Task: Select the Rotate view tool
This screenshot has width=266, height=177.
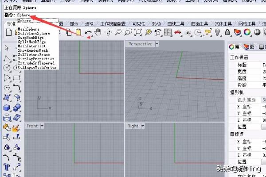Action: pos(109,32)
